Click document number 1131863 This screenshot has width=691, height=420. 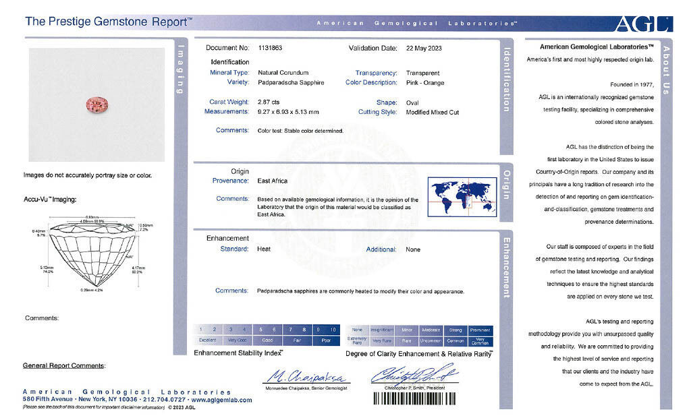(270, 48)
